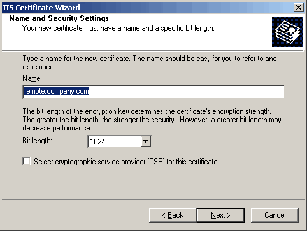Click the highlighted remote.company.com text
This screenshot has width=307, height=231.
coord(56,91)
